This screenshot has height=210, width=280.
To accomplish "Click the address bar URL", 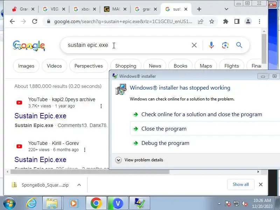I will tap(123, 21).
